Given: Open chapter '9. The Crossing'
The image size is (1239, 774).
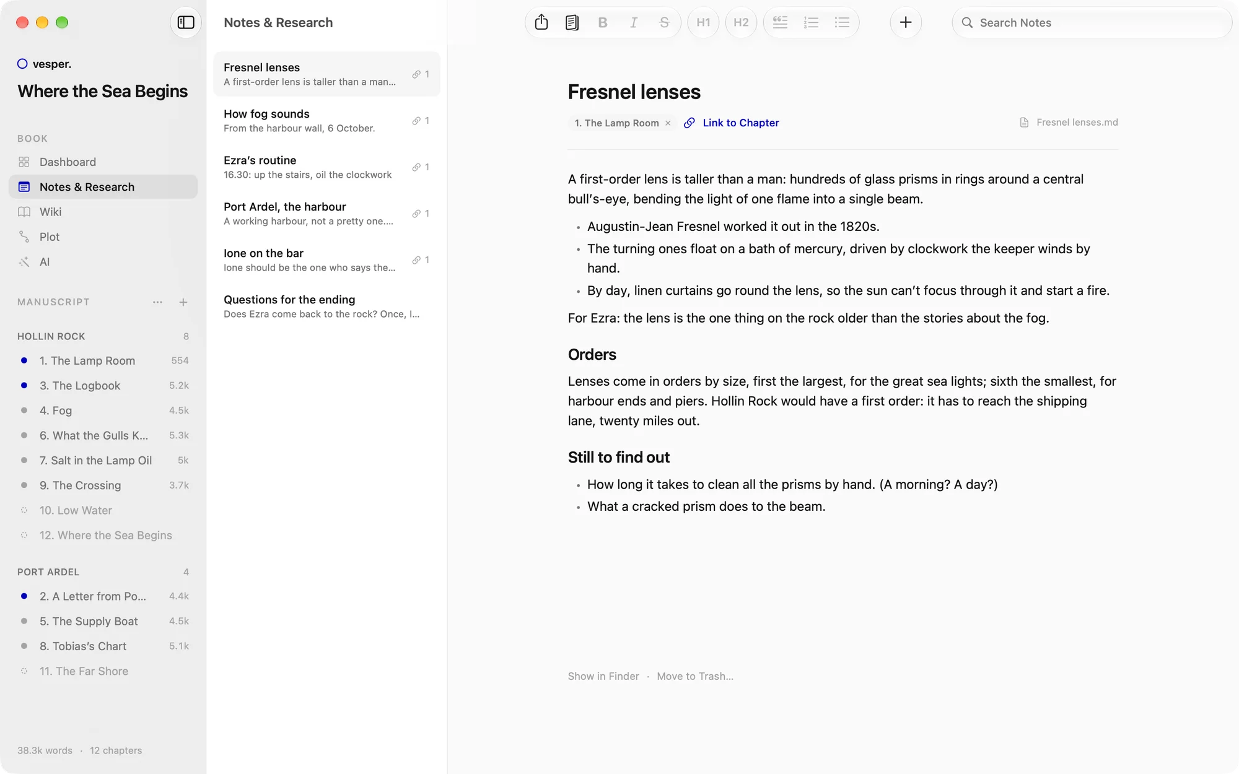Looking at the screenshot, I should coord(103,485).
